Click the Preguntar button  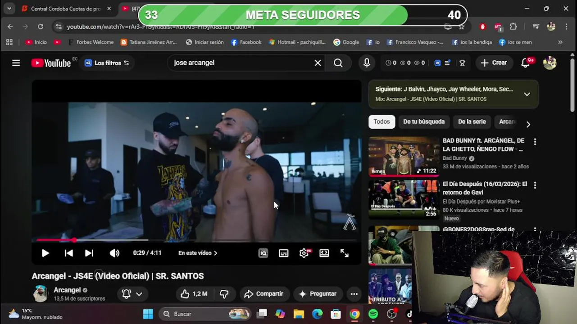point(318,294)
